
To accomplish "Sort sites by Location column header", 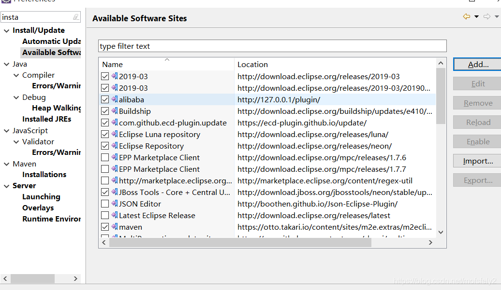I will pos(335,64).
